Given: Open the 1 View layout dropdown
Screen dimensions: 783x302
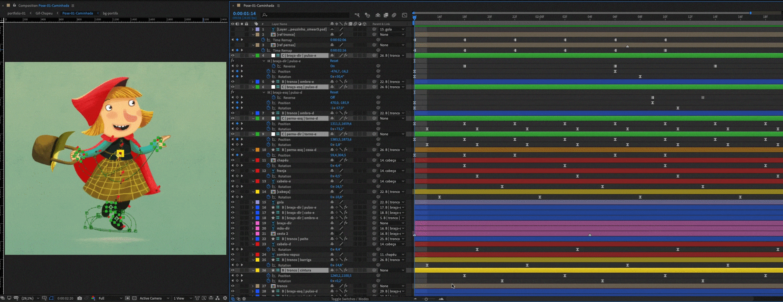Looking at the screenshot, I should [x=181, y=298].
